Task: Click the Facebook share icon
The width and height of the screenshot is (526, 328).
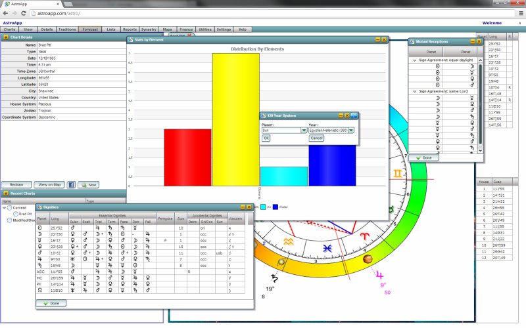Action: click(x=72, y=185)
